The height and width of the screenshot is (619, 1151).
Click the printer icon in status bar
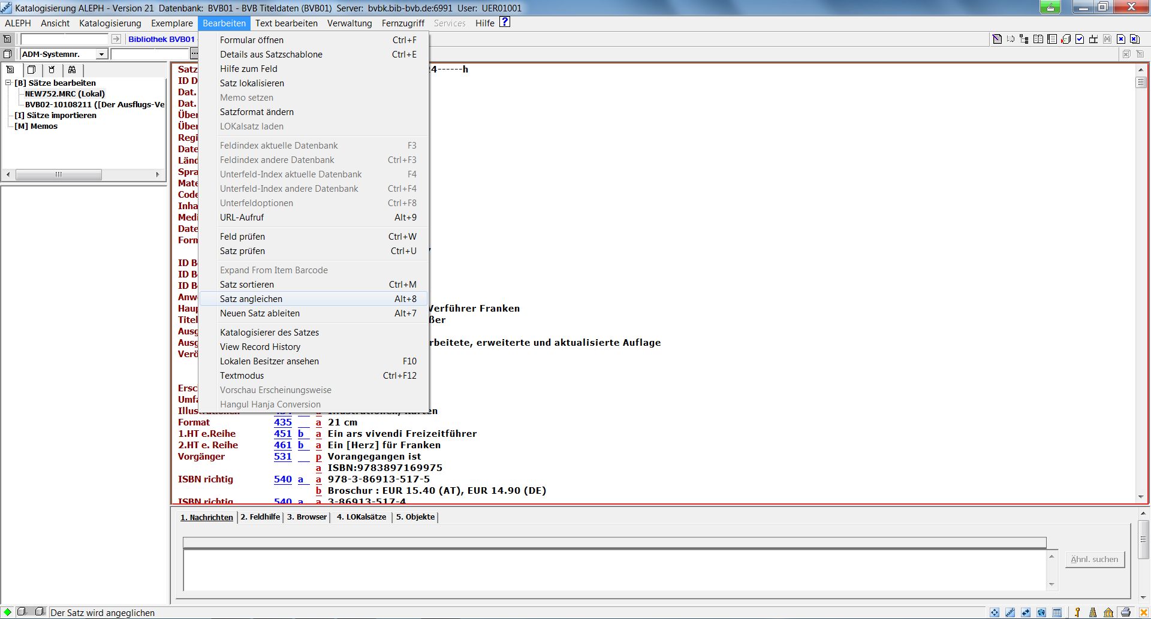(1125, 612)
